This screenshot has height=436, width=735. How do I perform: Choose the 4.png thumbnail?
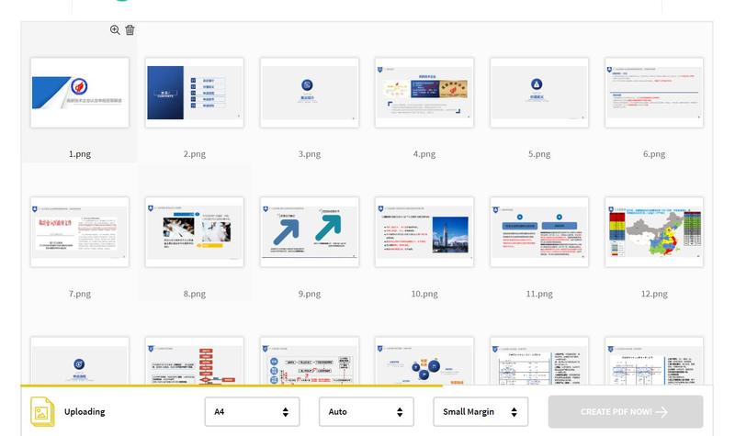click(x=424, y=93)
